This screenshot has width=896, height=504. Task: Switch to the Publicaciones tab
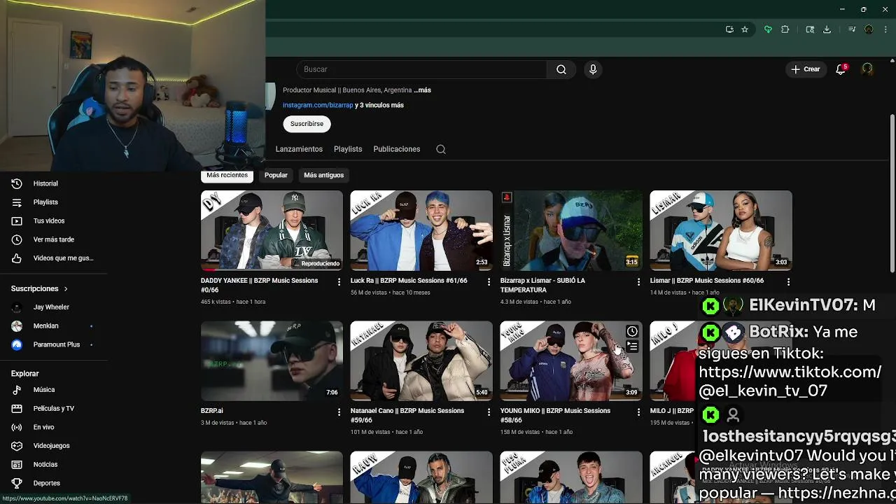tap(397, 149)
